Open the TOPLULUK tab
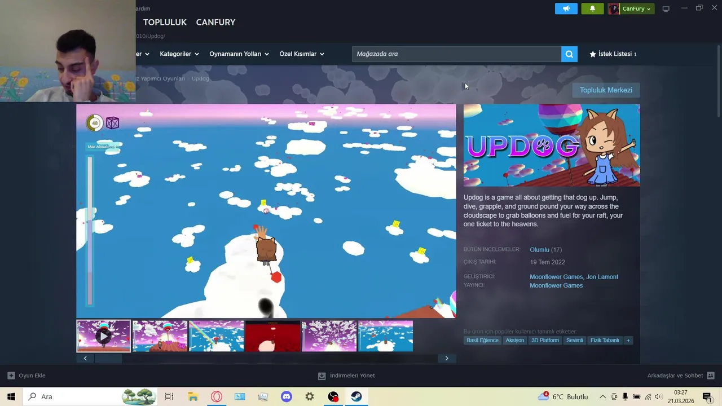Viewport: 722px width, 406px height. [165, 23]
